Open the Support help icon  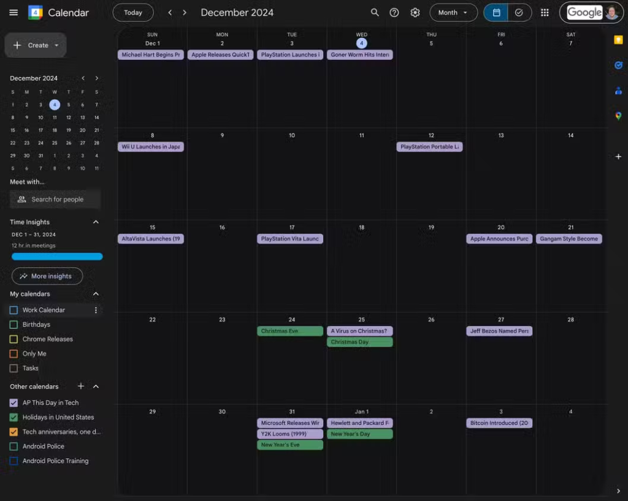(x=394, y=13)
